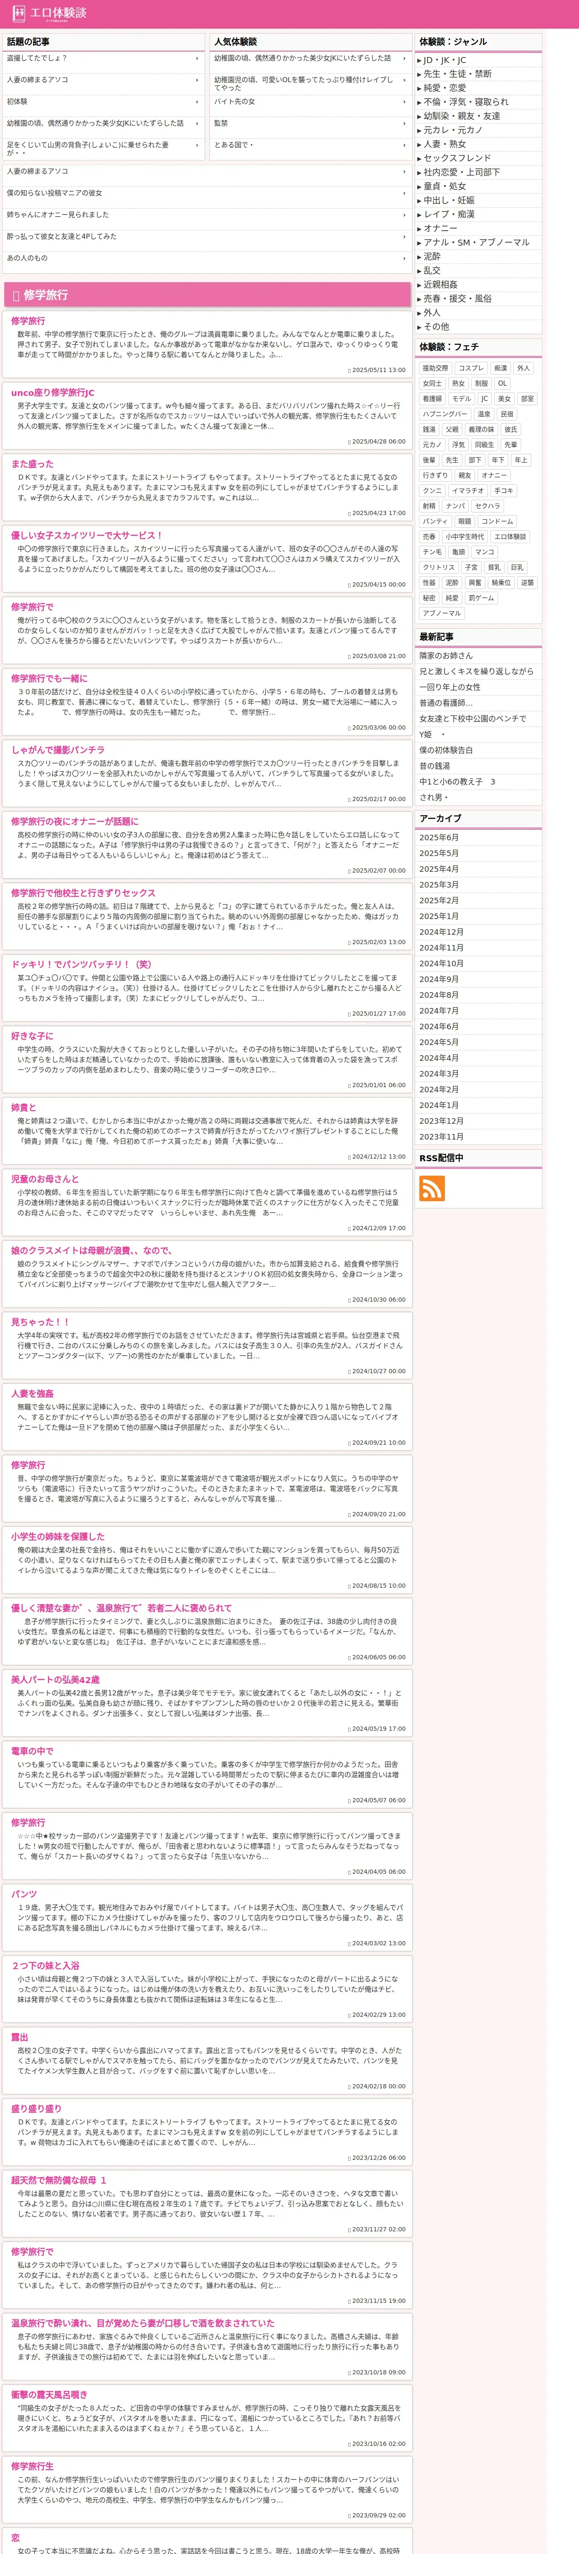Click the 年下 tag
579x2554 pixels.
coord(498,460)
